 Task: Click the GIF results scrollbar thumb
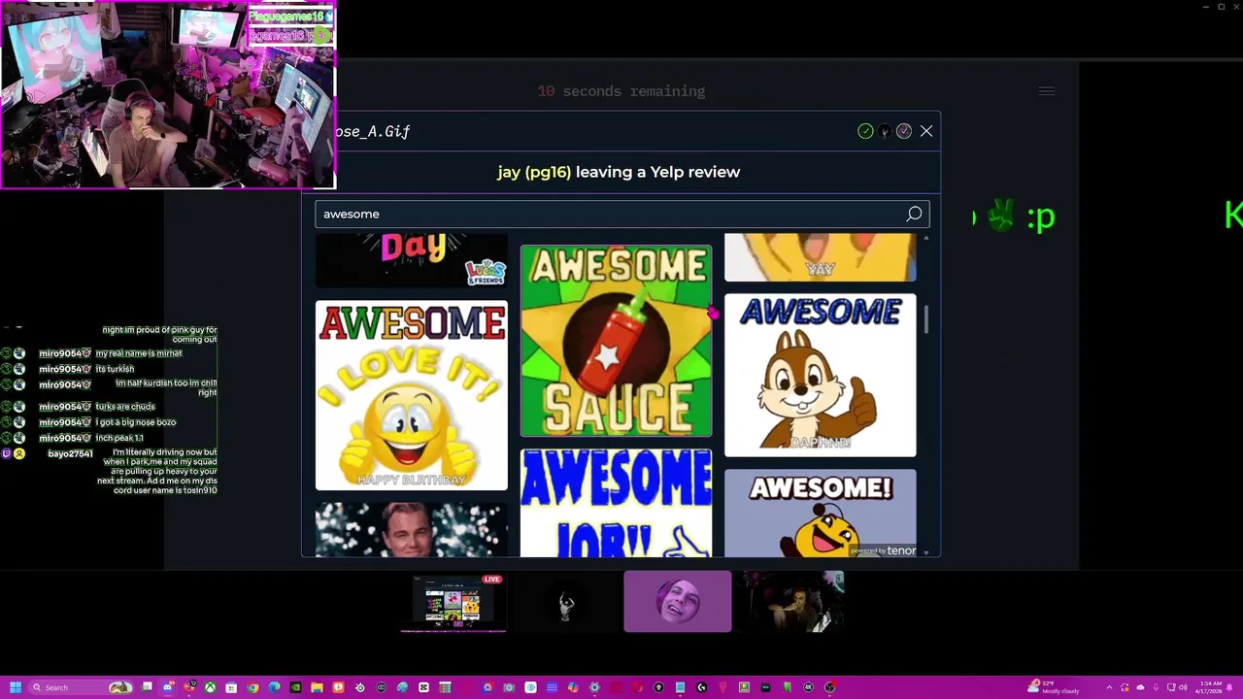[x=926, y=319]
